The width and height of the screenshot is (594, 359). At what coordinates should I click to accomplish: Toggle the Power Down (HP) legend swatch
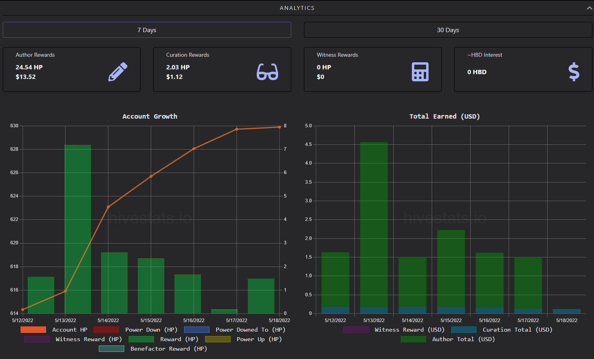106,330
